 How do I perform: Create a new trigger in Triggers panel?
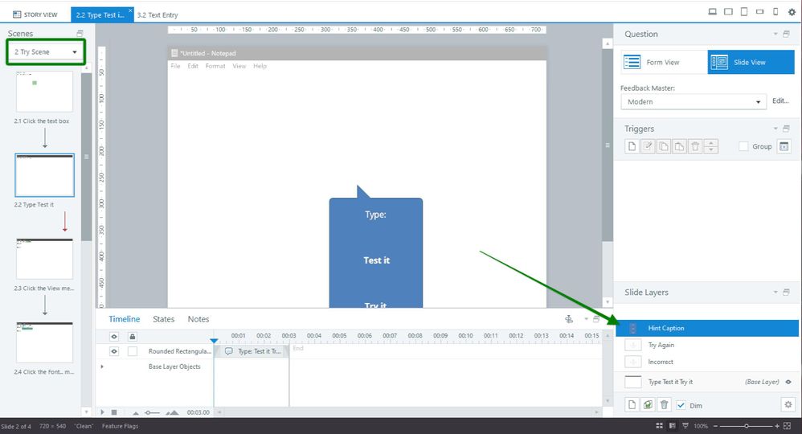(x=632, y=146)
